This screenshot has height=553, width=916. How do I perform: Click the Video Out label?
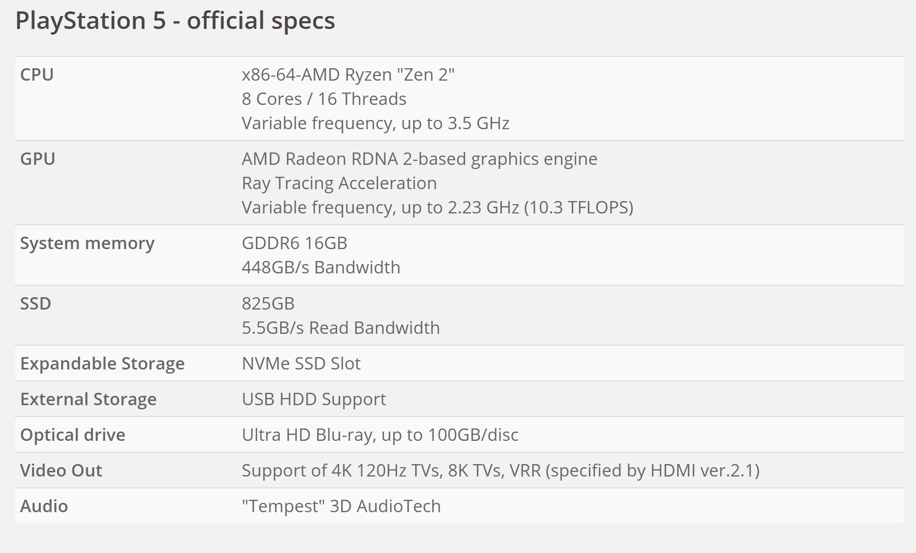61,471
